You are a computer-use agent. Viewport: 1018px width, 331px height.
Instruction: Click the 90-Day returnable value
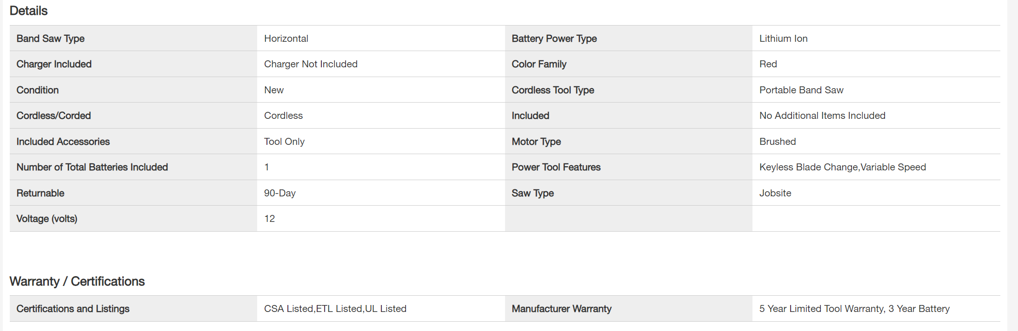tap(279, 193)
